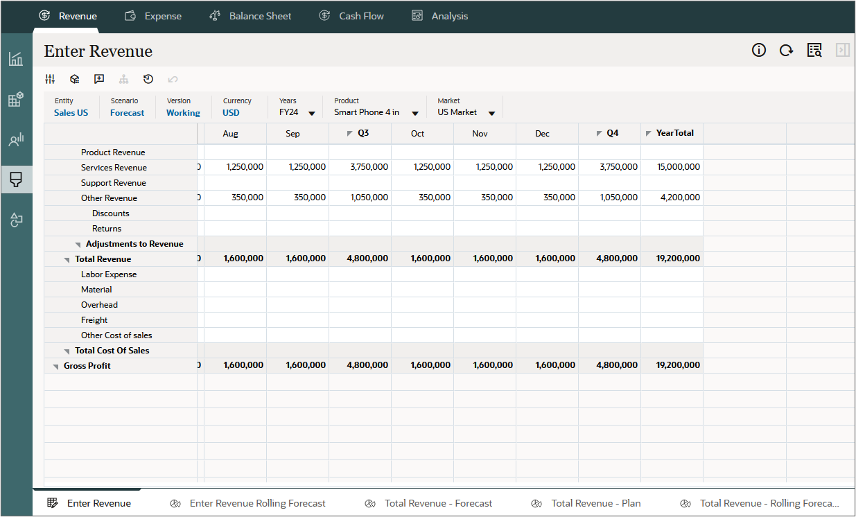Open the workforce person icon in sidebar

[16, 140]
